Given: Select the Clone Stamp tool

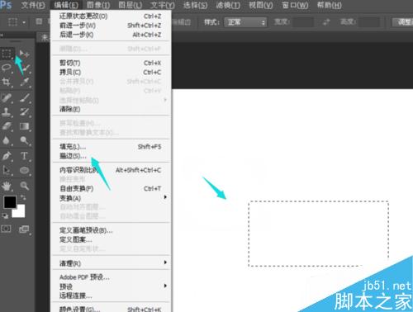Looking at the screenshot, I should pos(7,112).
